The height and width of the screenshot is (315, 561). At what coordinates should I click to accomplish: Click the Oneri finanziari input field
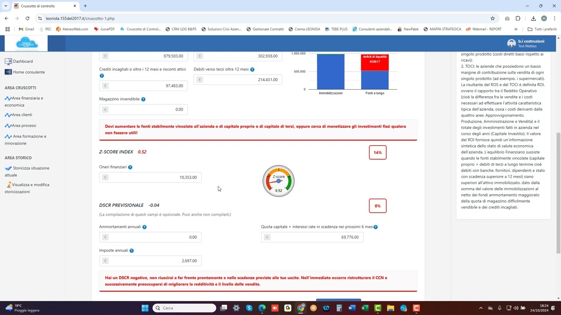(150, 177)
